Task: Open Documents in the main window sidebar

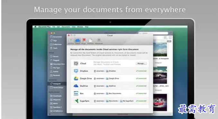Action: coord(56,37)
